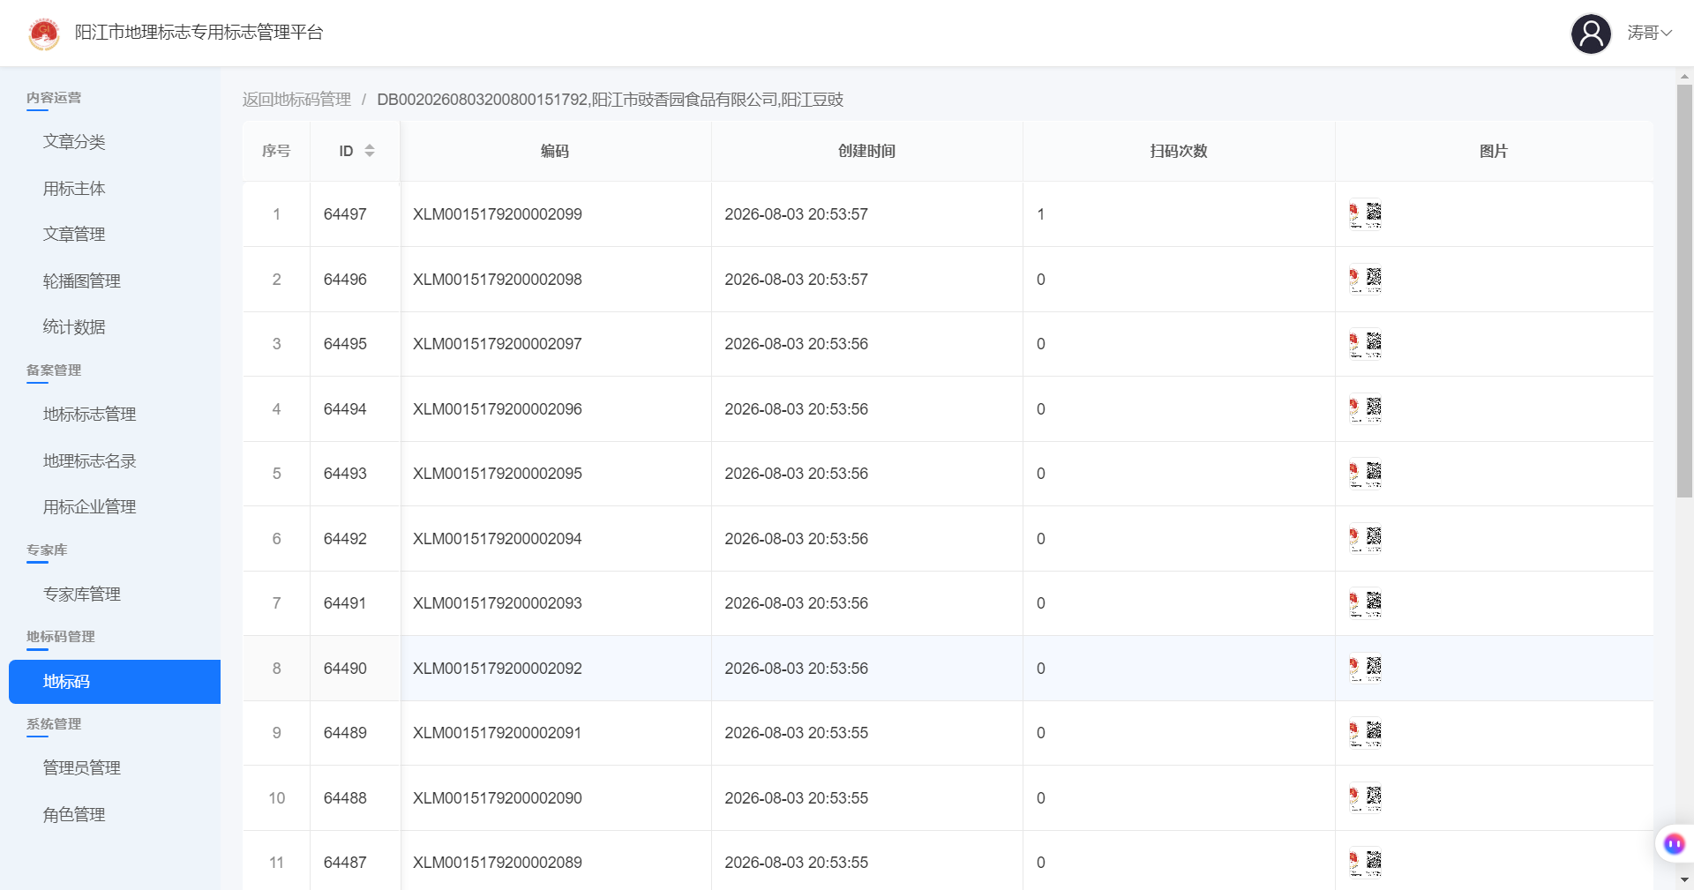Click 返回地标码管理 breadcrumb link
1694x890 pixels.
coord(296,100)
